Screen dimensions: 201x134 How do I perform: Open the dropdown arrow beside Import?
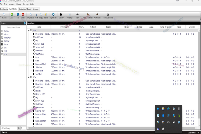[8, 16]
